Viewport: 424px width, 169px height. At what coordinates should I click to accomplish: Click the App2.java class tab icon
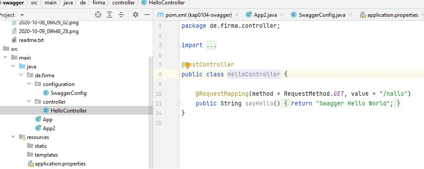click(249, 15)
